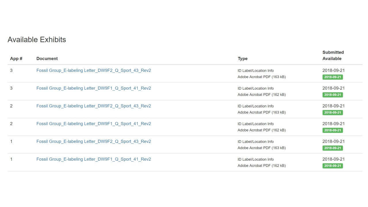Viewport: 368px width, 207px height.
Task: Click the "App #" column header
Action: pos(16,59)
